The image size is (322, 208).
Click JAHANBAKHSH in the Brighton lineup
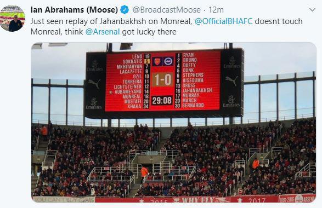[x=197, y=90]
